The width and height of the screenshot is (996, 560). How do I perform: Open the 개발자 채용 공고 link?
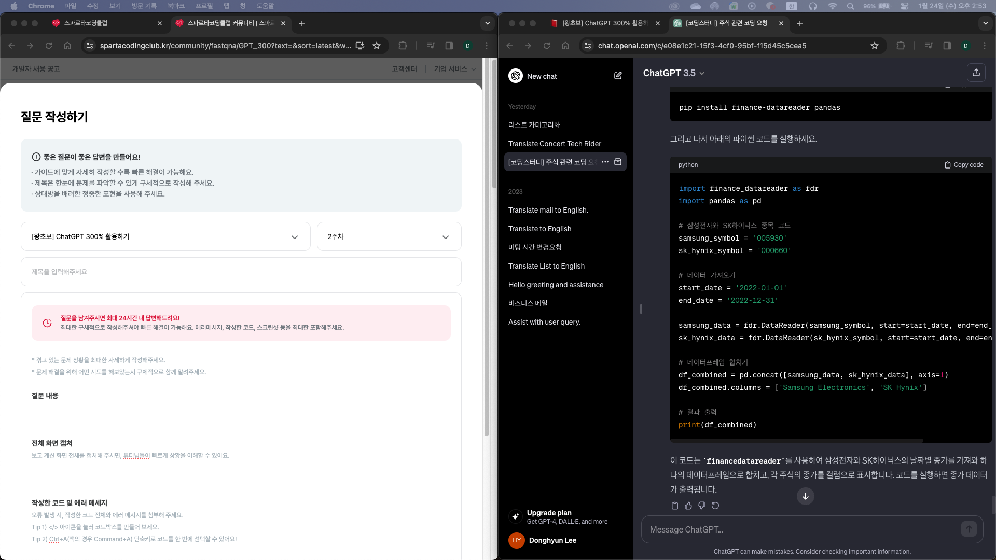(36, 69)
